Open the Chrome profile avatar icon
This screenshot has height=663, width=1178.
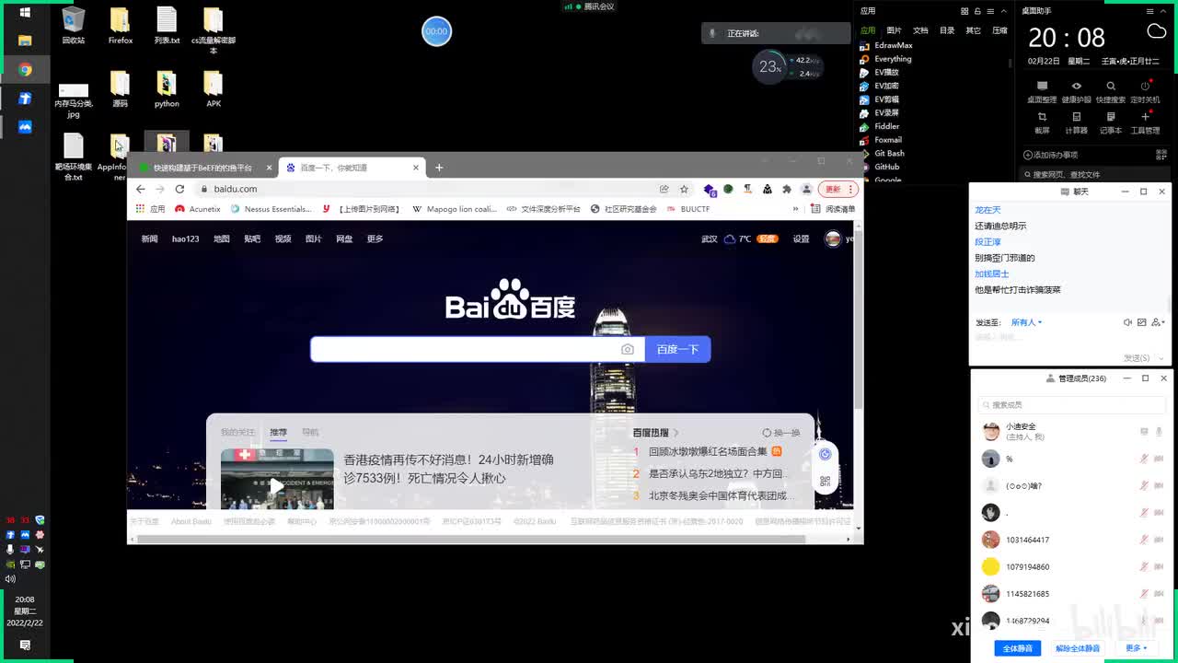click(x=806, y=189)
